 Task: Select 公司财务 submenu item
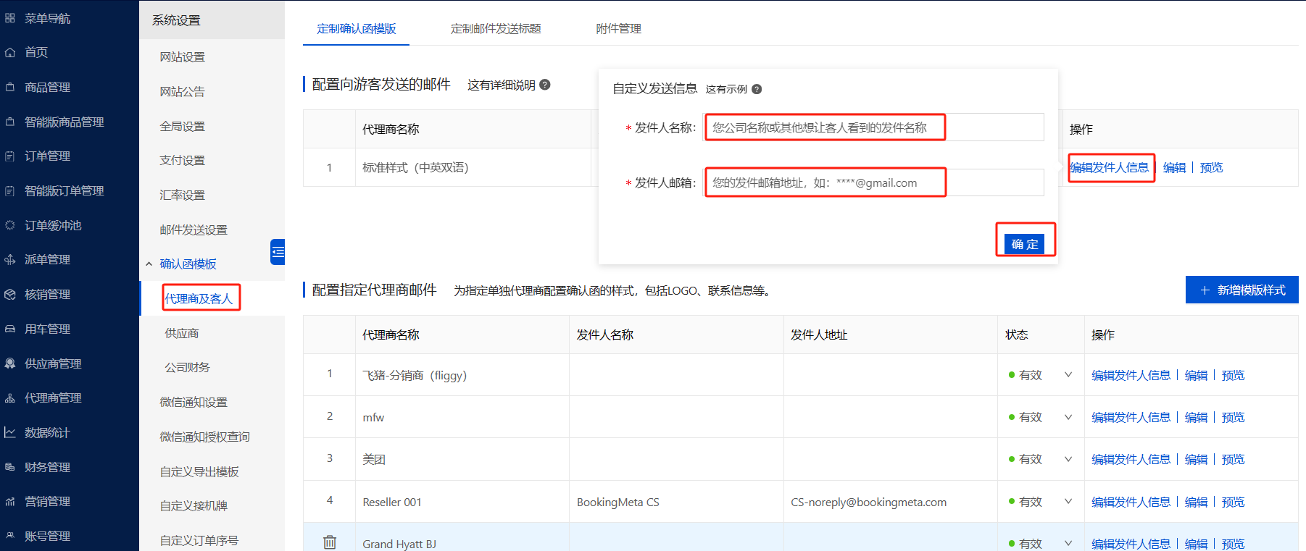(187, 367)
